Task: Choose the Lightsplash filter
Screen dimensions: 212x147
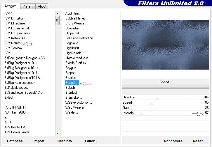Action: (73, 53)
